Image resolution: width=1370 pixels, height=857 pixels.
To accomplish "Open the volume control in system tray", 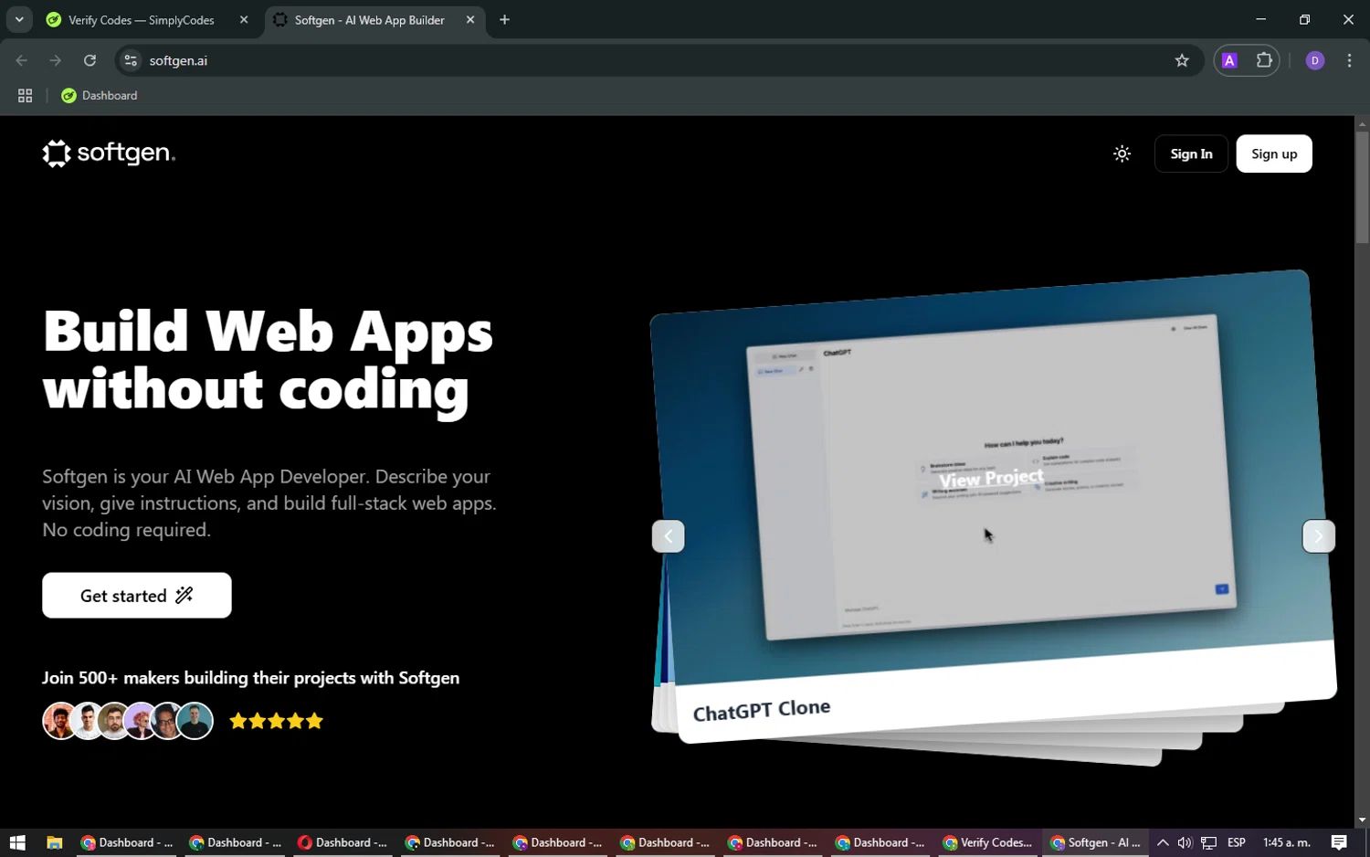I will click(x=1185, y=842).
